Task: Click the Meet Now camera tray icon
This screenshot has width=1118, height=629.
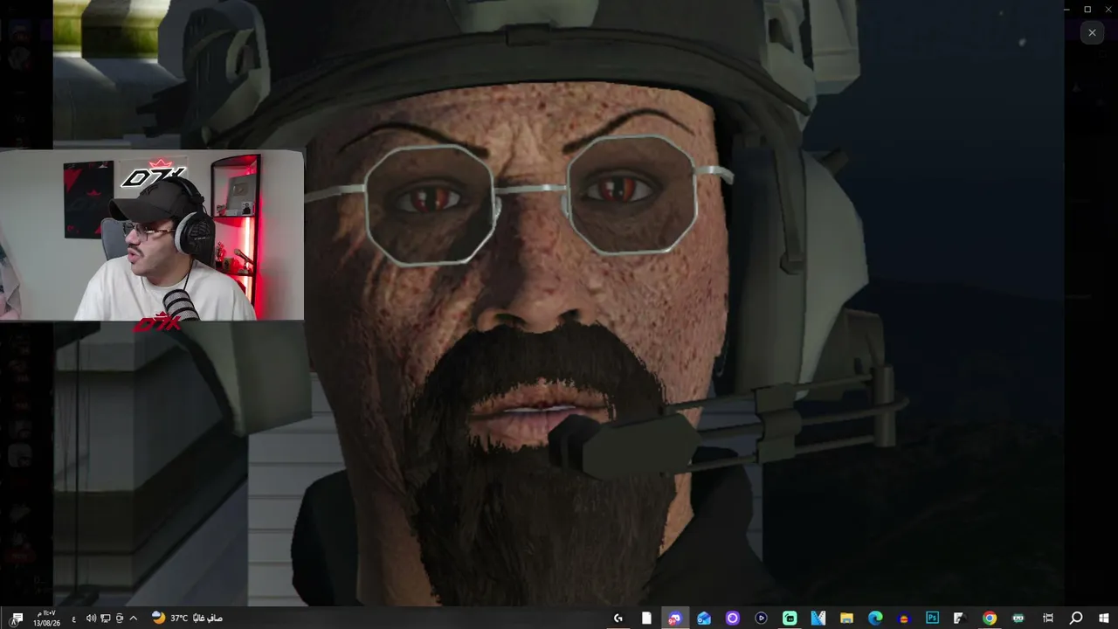Action: point(120,619)
